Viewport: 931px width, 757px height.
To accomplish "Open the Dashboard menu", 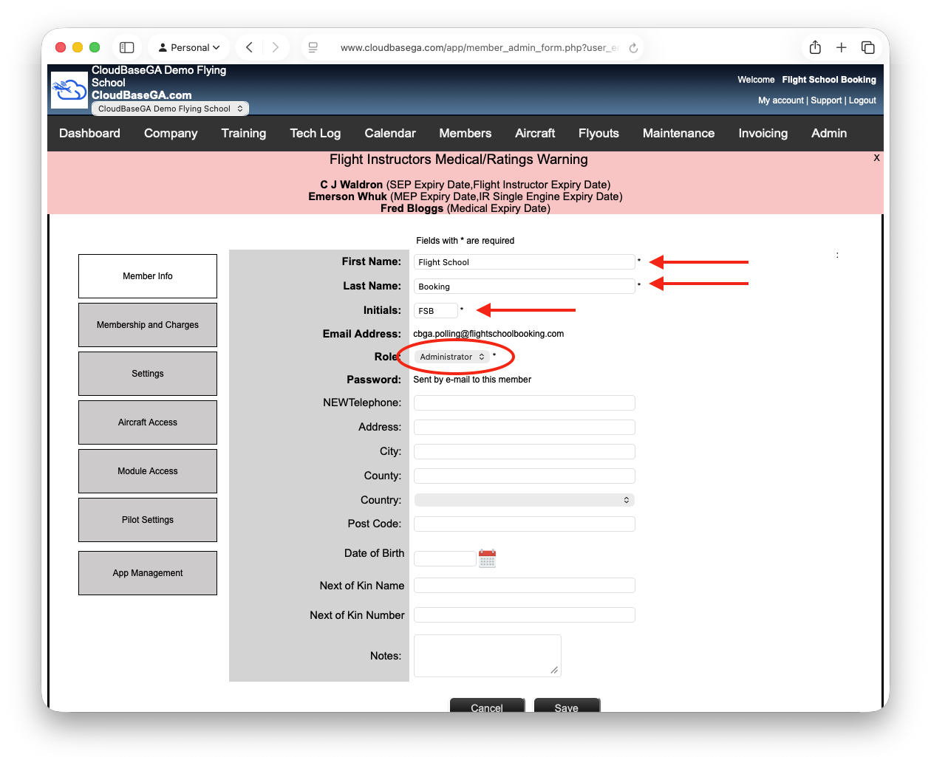I will pos(89,133).
